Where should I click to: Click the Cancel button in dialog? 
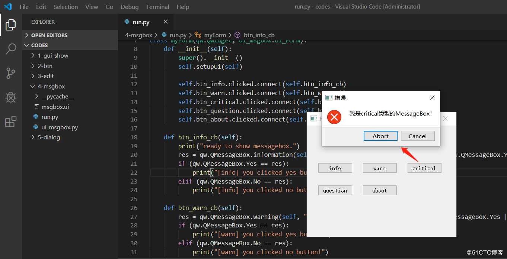418,136
